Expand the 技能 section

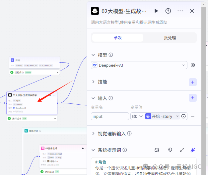[93, 82]
